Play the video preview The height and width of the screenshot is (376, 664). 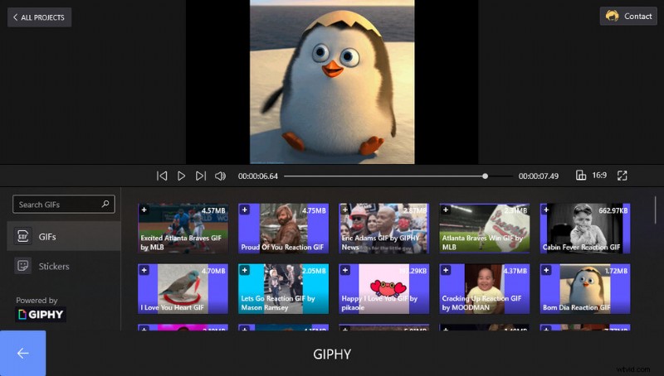(181, 176)
